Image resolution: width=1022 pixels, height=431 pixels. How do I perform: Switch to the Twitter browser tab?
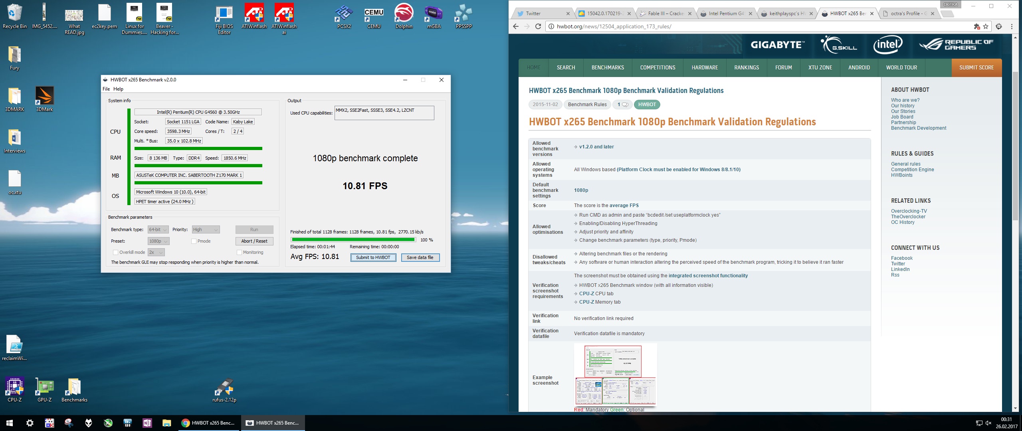point(543,14)
